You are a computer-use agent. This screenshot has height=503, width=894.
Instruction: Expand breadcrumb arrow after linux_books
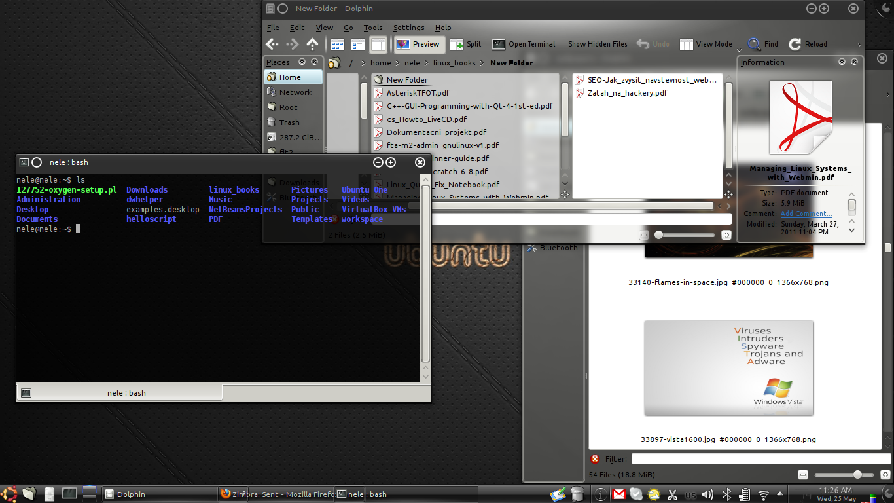pos(482,63)
